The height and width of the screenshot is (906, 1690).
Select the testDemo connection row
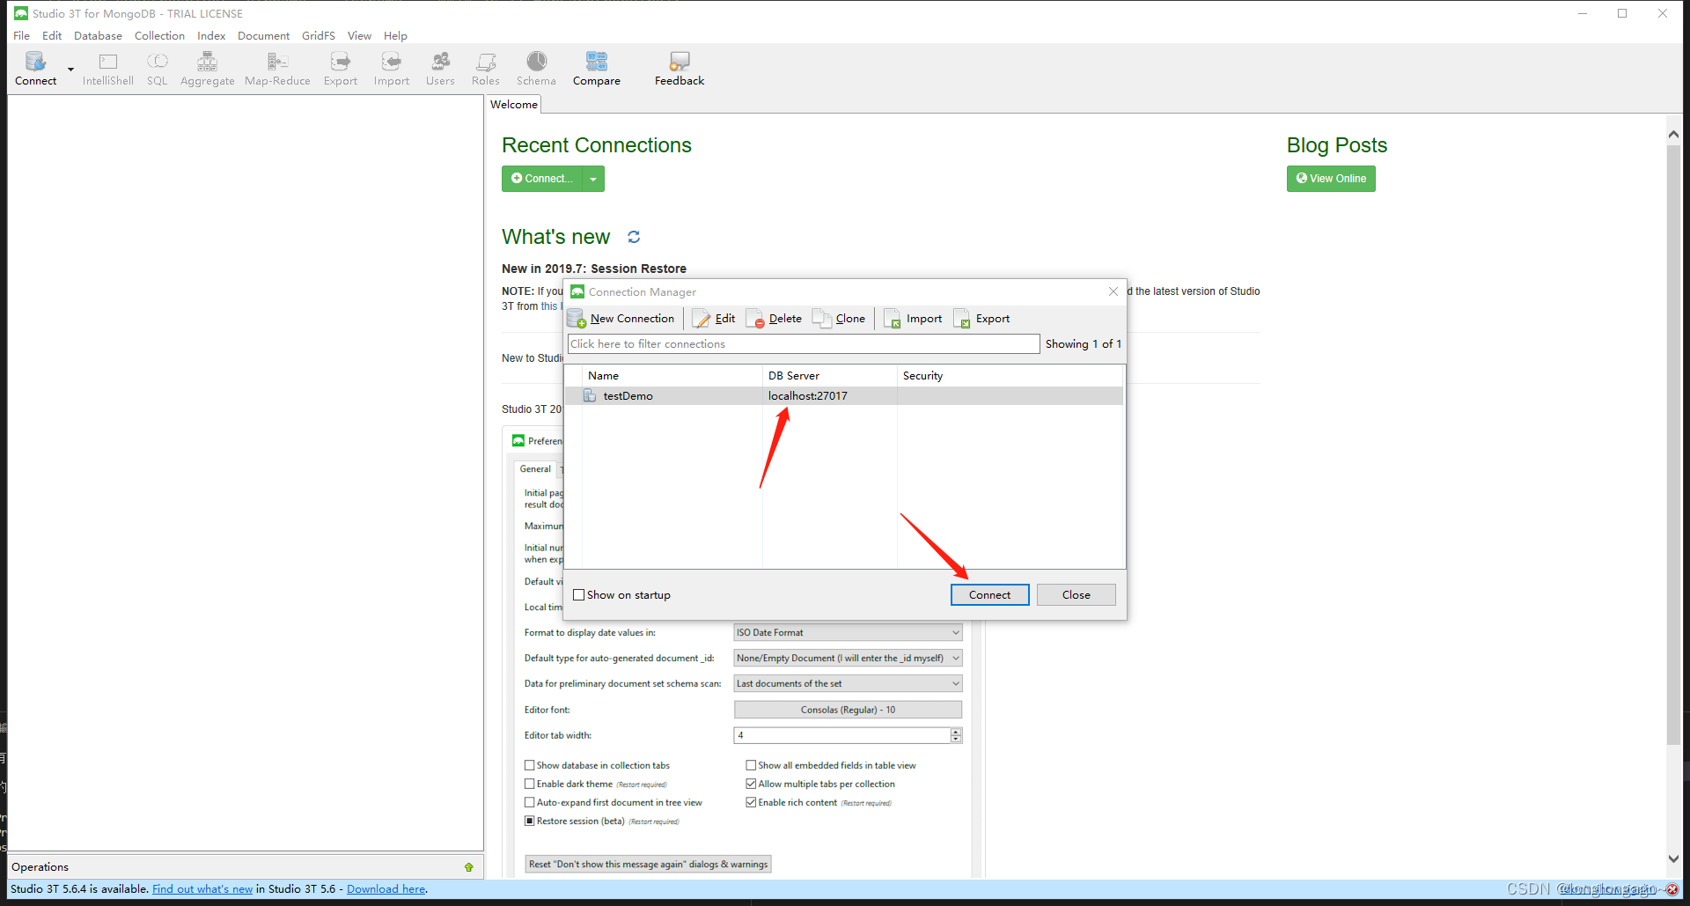[x=843, y=396]
